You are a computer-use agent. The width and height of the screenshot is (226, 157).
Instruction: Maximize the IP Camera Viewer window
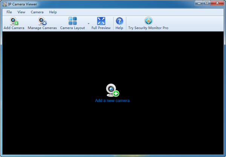[x=207, y=3]
